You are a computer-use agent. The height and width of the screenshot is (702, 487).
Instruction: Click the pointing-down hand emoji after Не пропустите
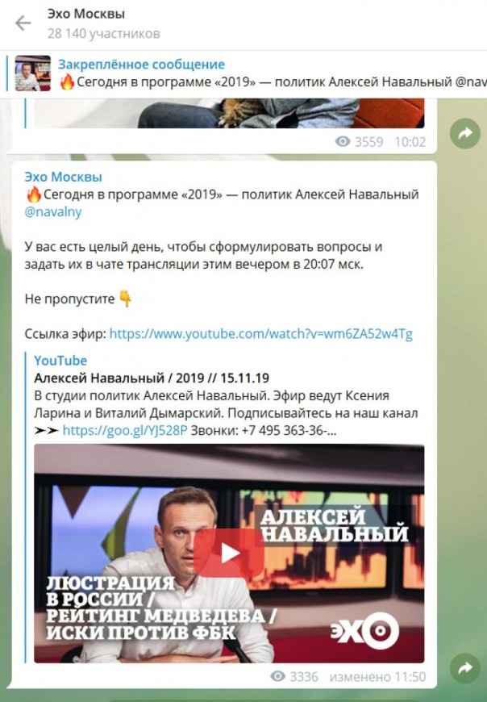click(x=126, y=299)
